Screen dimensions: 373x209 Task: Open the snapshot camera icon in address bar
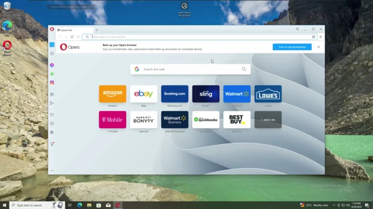[313, 37]
